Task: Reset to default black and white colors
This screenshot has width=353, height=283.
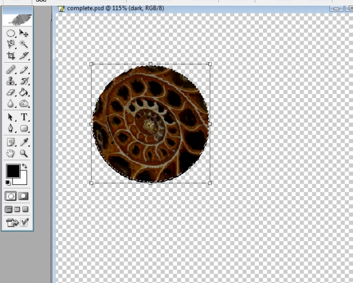Action: (x=8, y=183)
